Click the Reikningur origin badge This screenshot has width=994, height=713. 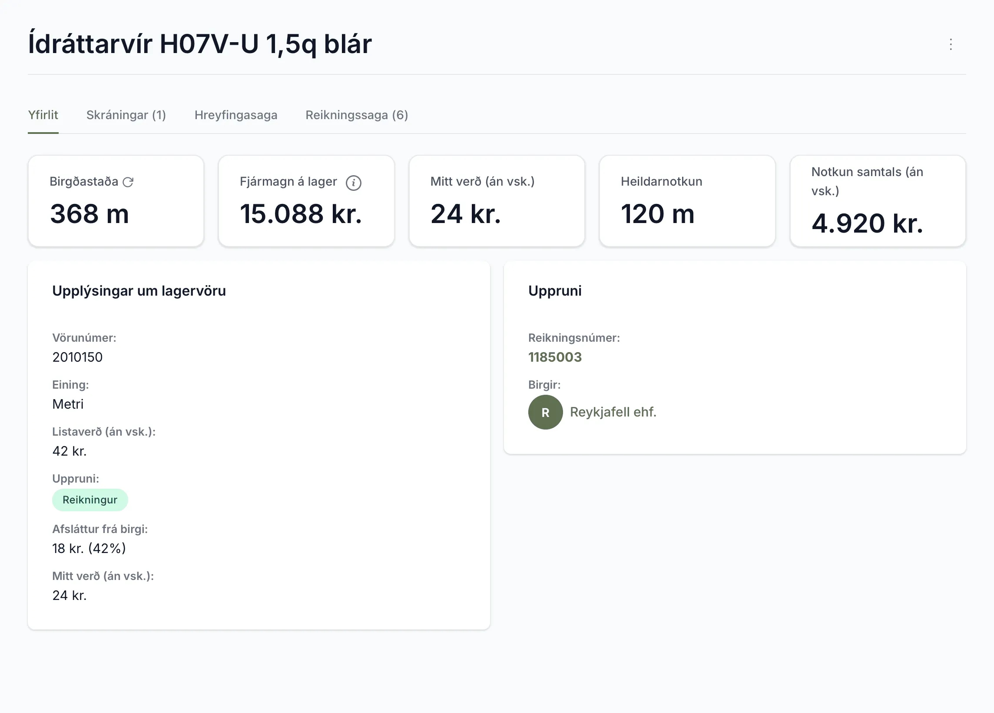[x=90, y=500]
